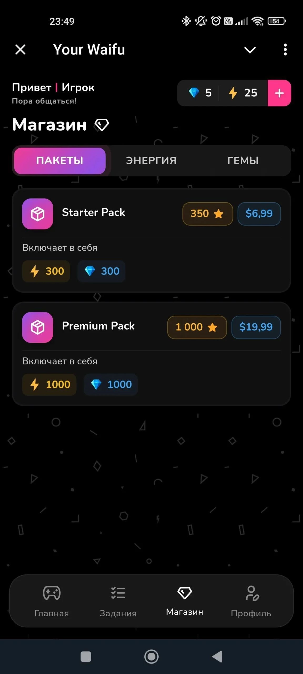Screen dimensions: 303x674
Task: Close the Your Waifu mini app
Action: pos(20,49)
